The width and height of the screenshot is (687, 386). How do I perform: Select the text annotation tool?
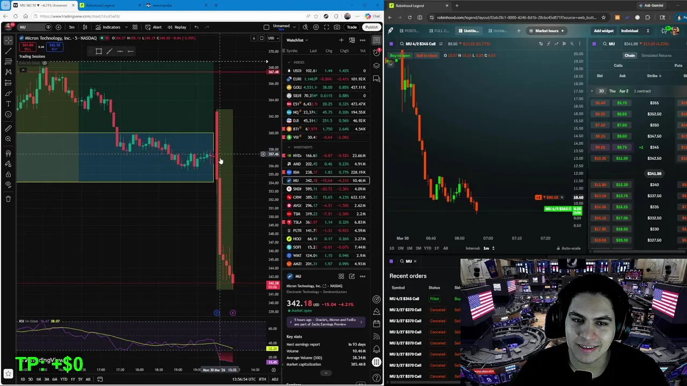[x=8, y=103]
